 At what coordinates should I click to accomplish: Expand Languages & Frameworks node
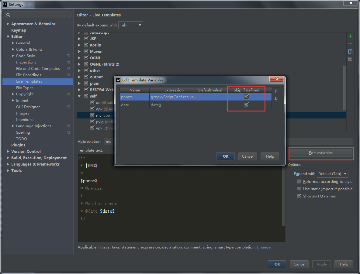(8, 164)
